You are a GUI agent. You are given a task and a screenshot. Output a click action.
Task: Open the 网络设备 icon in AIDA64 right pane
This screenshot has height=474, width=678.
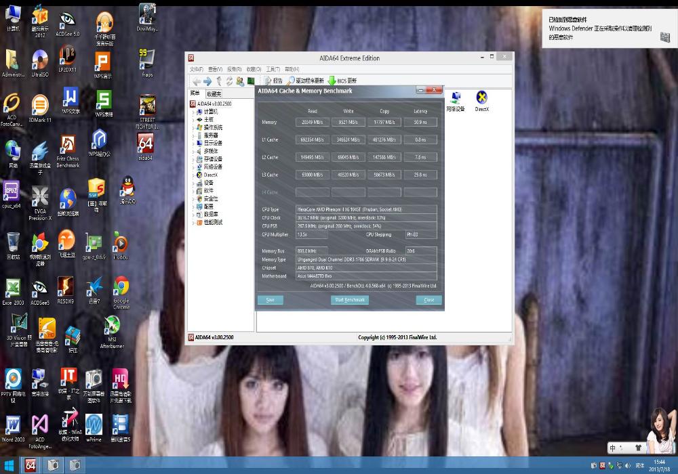[456, 102]
